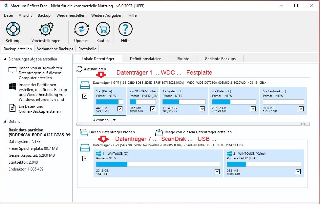Check for Updates via toolbar icon
This screenshot has width=320, height=204.
click(81, 29)
